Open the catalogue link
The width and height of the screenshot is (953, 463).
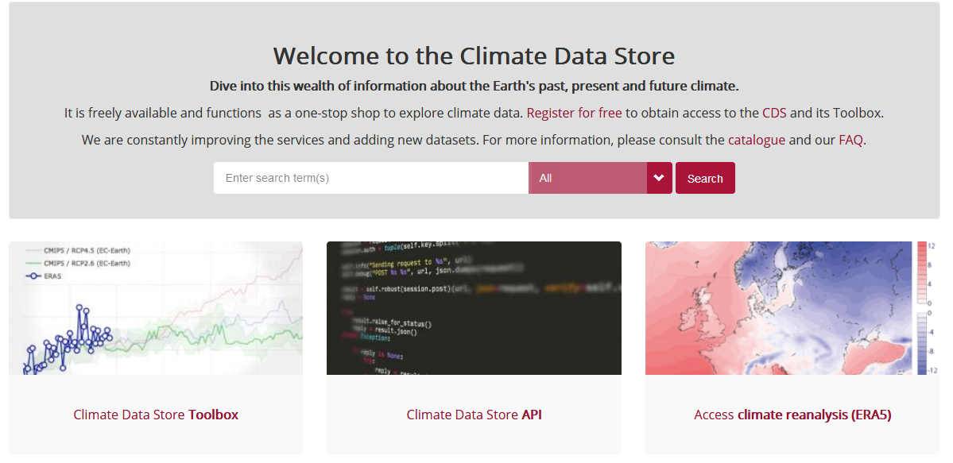coord(756,139)
